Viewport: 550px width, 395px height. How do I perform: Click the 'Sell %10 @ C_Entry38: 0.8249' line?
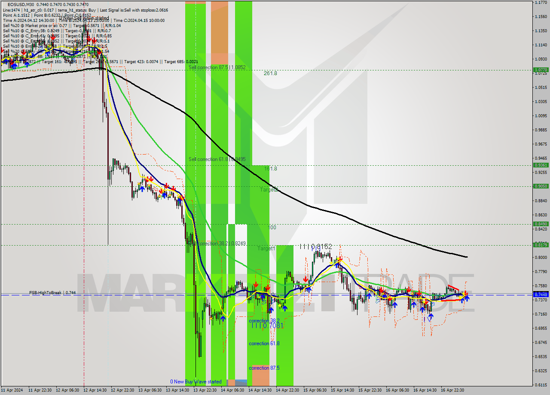pyautogui.click(x=31, y=30)
